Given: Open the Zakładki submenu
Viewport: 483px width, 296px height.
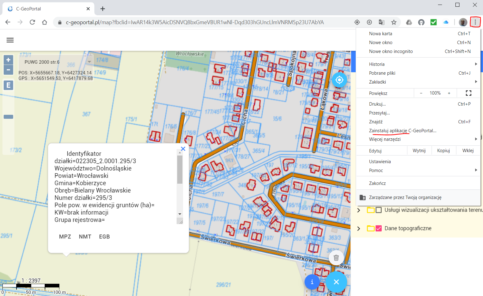Looking at the screenshot, I should tap(418, 82).
